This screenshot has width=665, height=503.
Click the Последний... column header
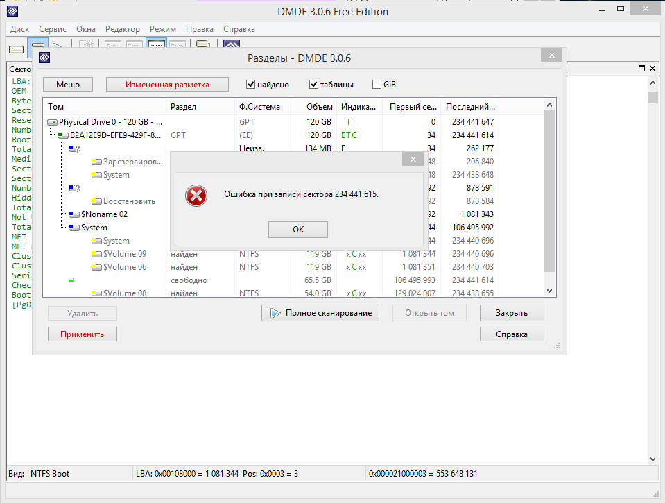click(x=470, y=107)
